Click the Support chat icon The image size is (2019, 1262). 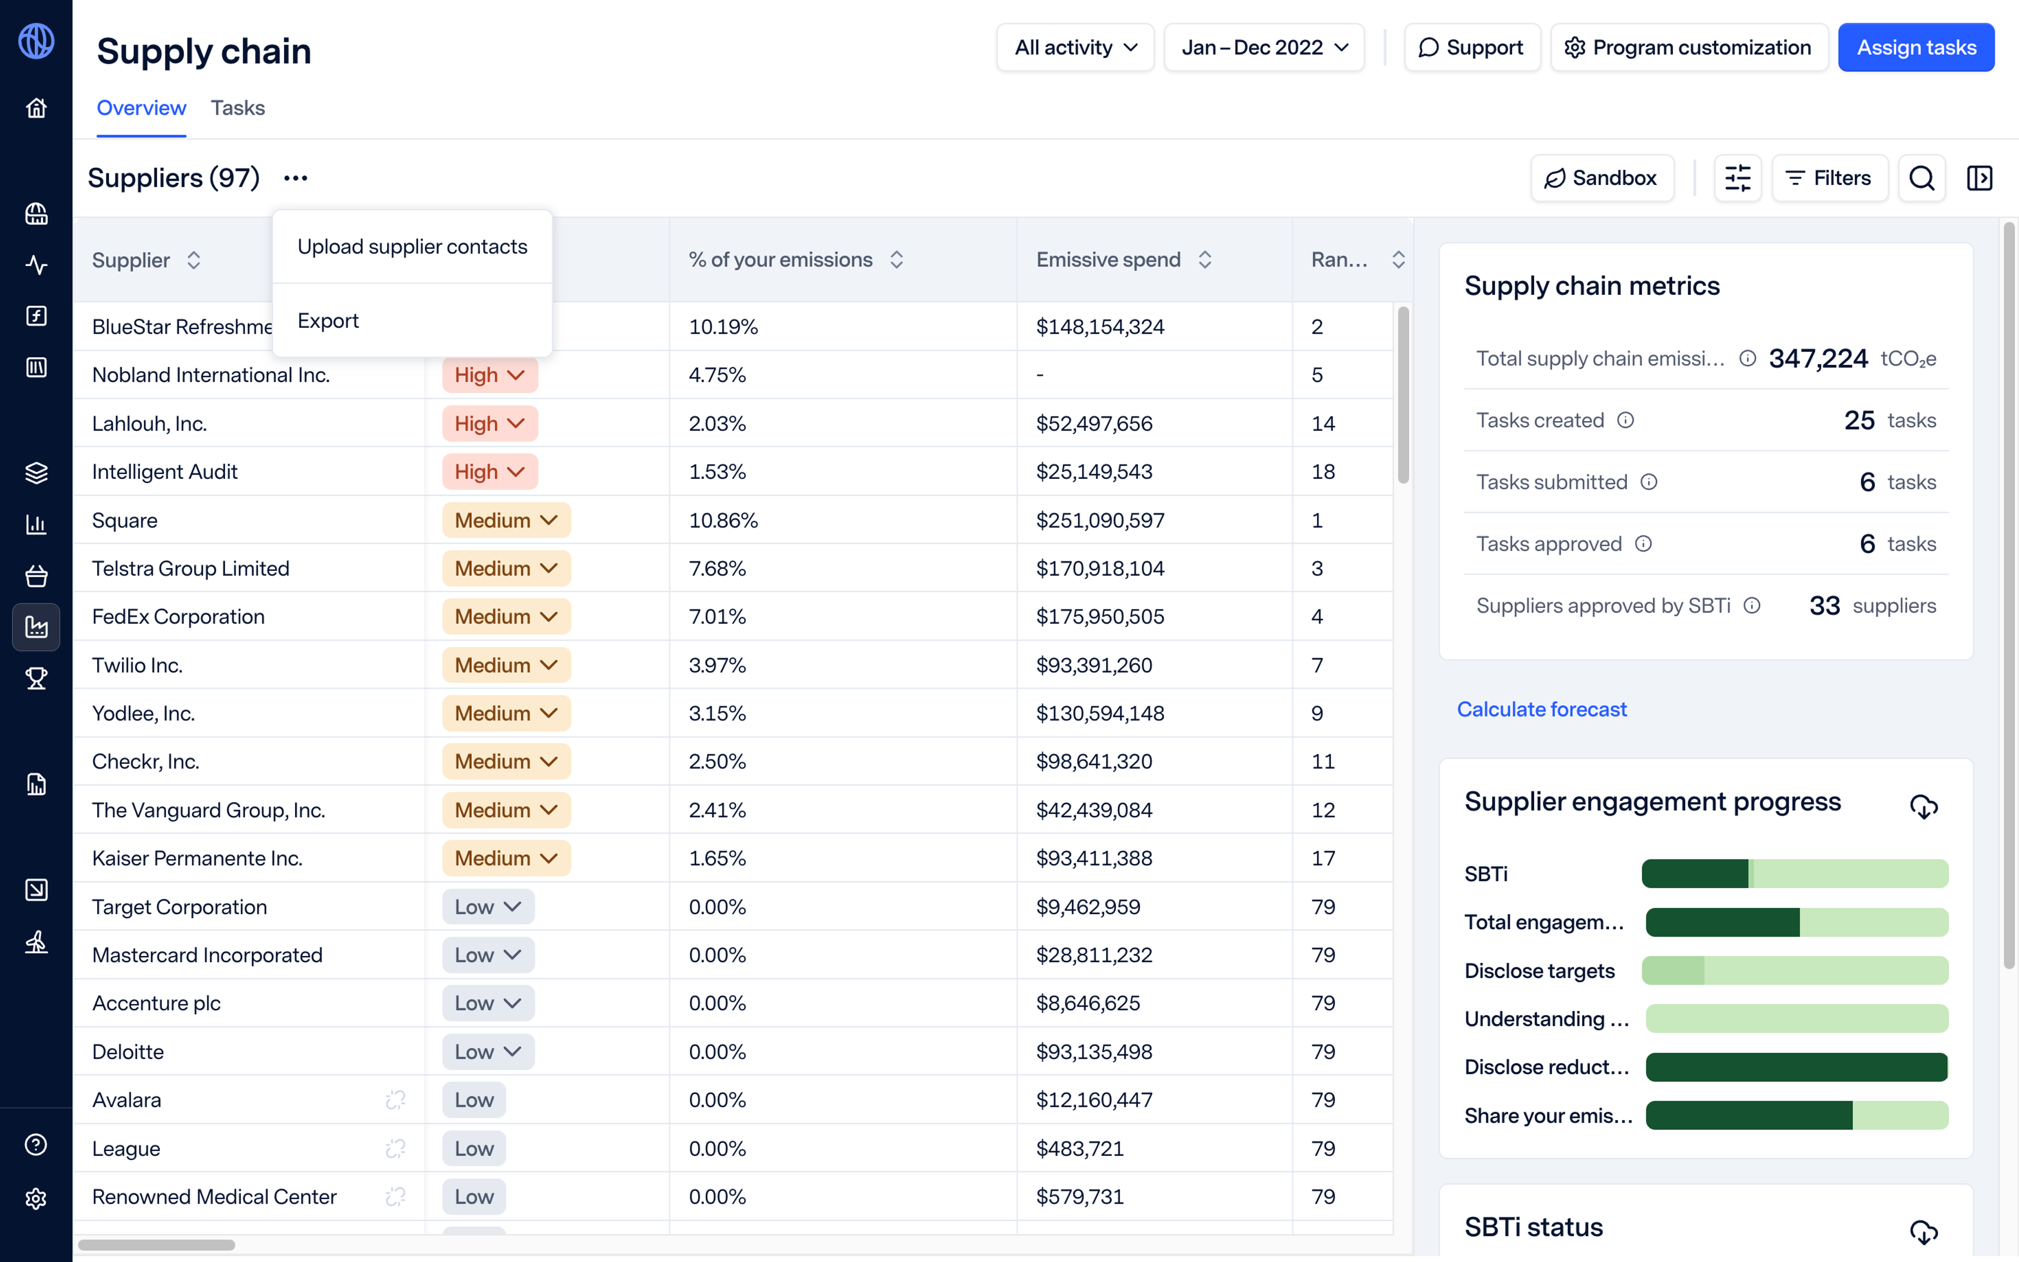[1429, 47]
